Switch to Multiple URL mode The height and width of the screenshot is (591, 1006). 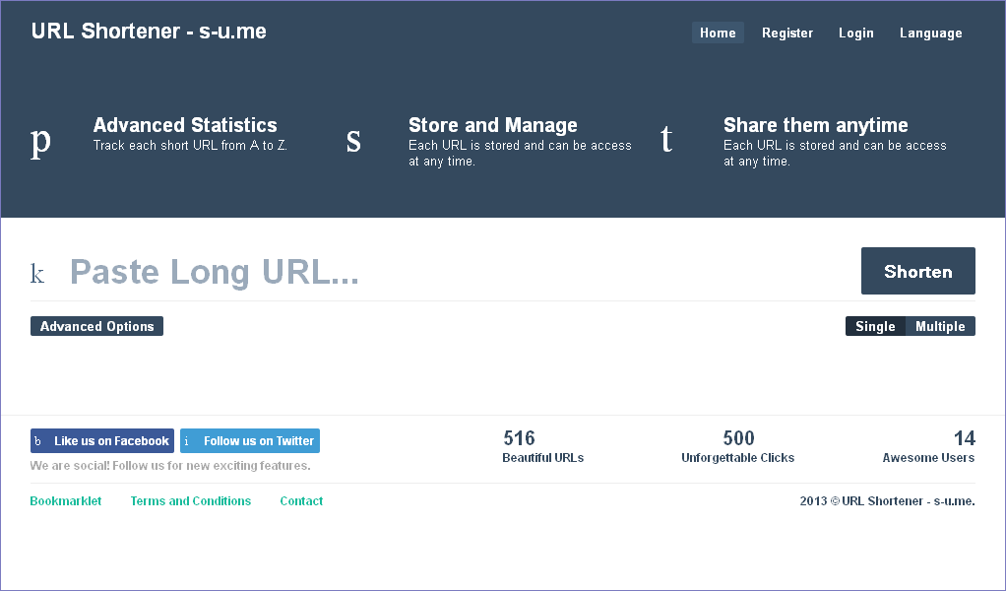940,326
